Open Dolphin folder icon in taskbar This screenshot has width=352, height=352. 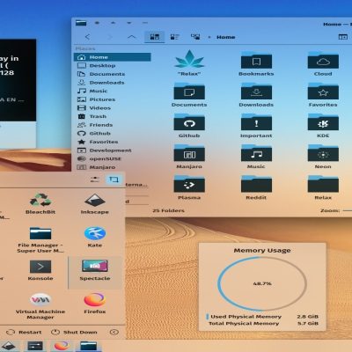tap(88, 346)
